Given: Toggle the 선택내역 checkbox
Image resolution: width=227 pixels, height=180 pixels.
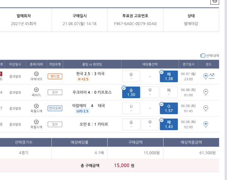Looking at the screenshot, I should (203, 55).
